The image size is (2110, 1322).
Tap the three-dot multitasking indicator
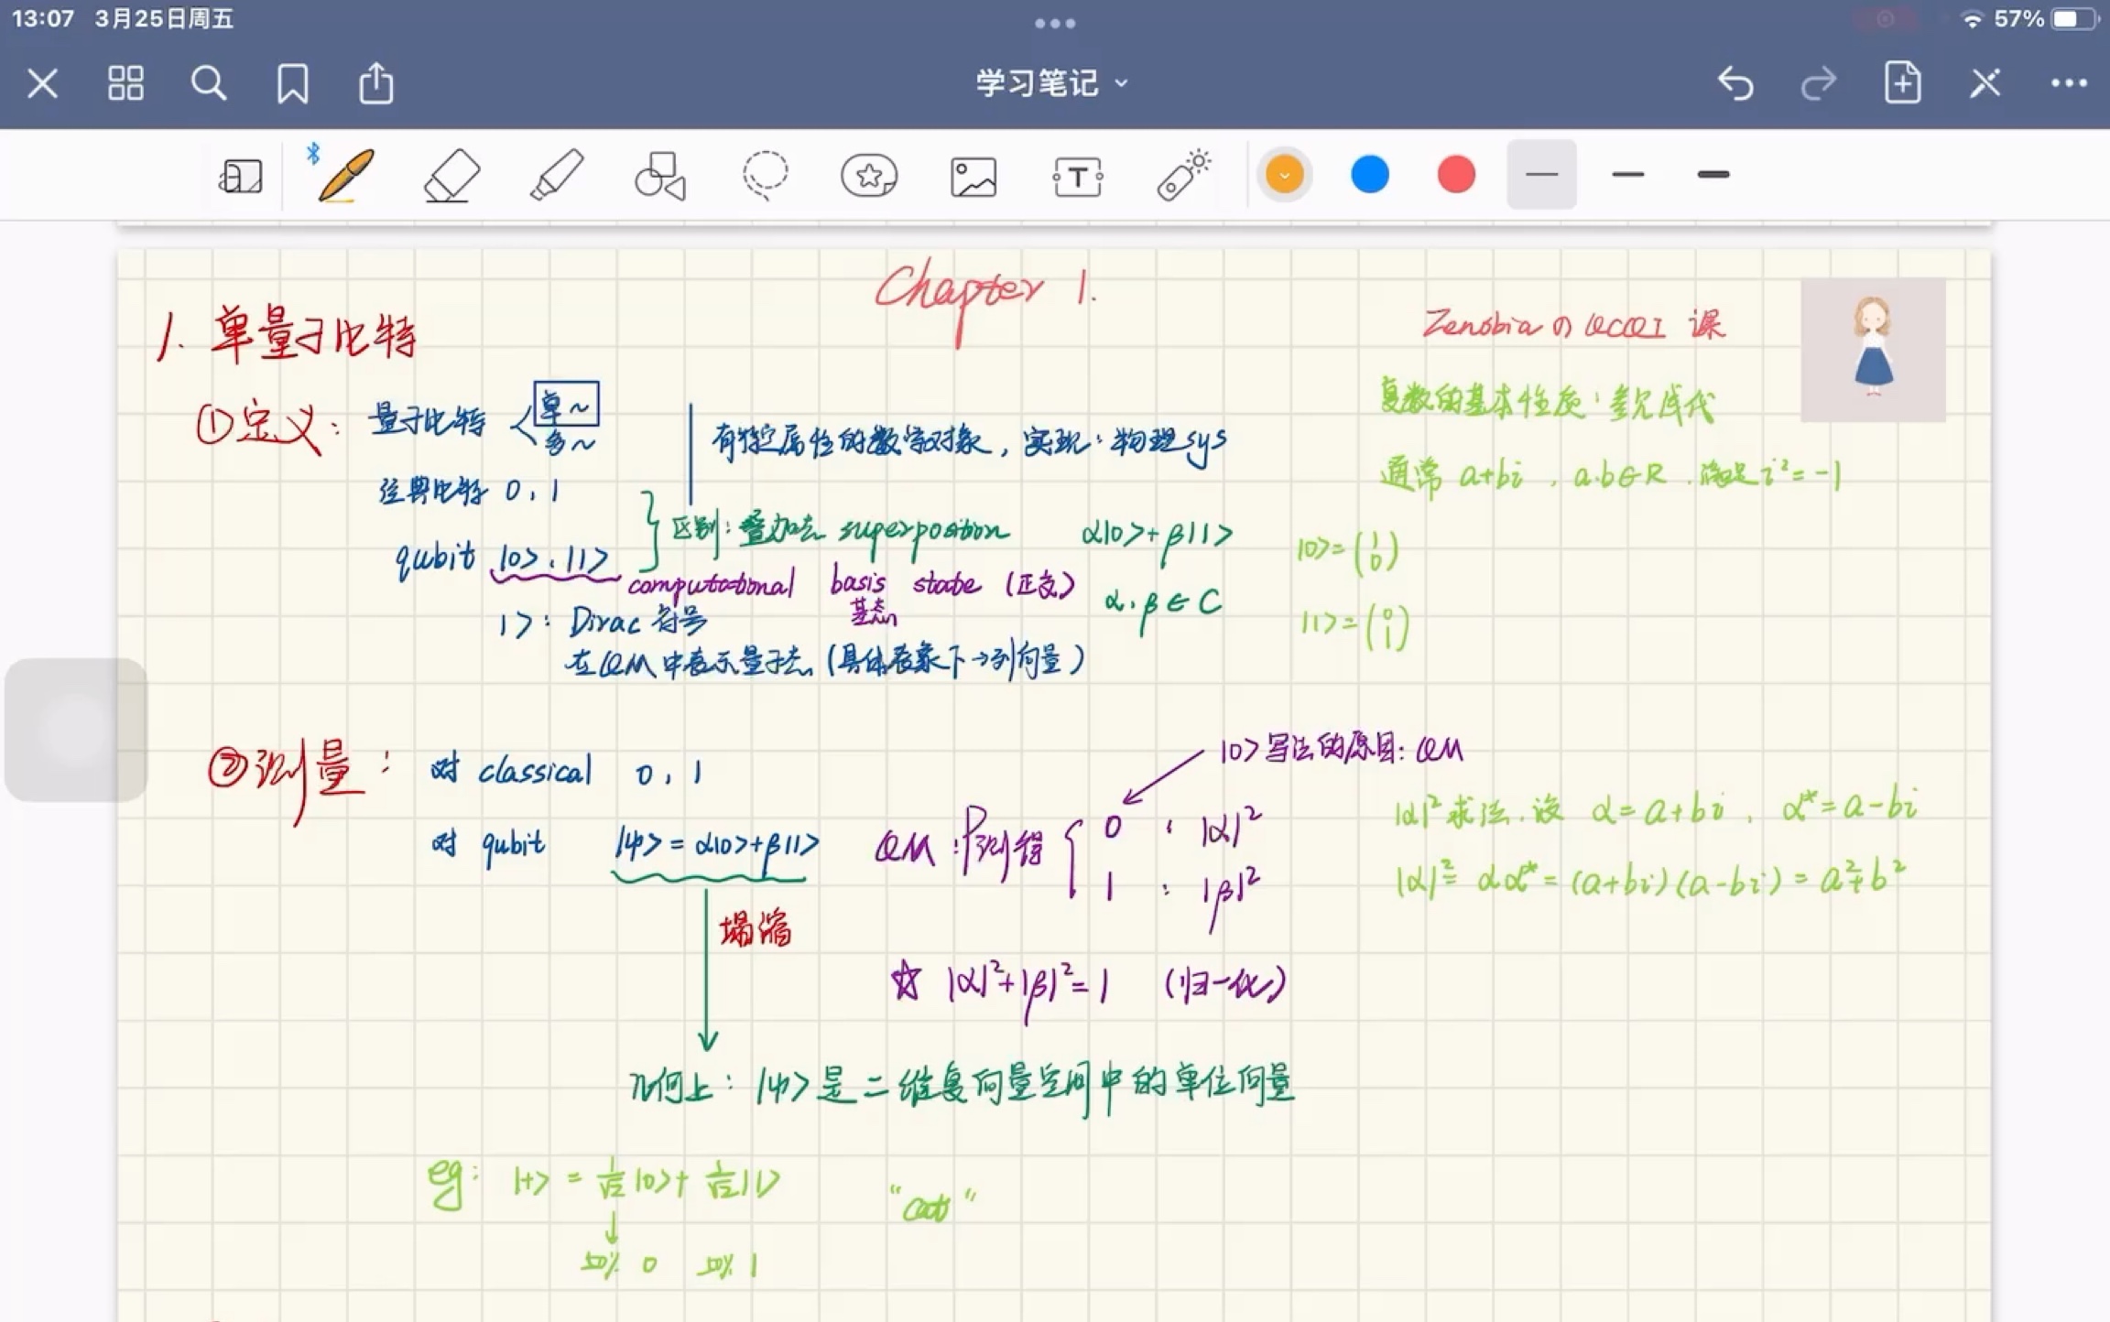[x=1055, y=23]
